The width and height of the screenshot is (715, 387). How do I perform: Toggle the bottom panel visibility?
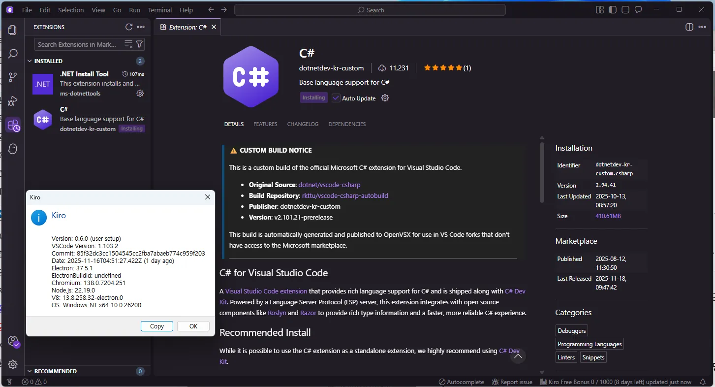(x=625, y=9)
